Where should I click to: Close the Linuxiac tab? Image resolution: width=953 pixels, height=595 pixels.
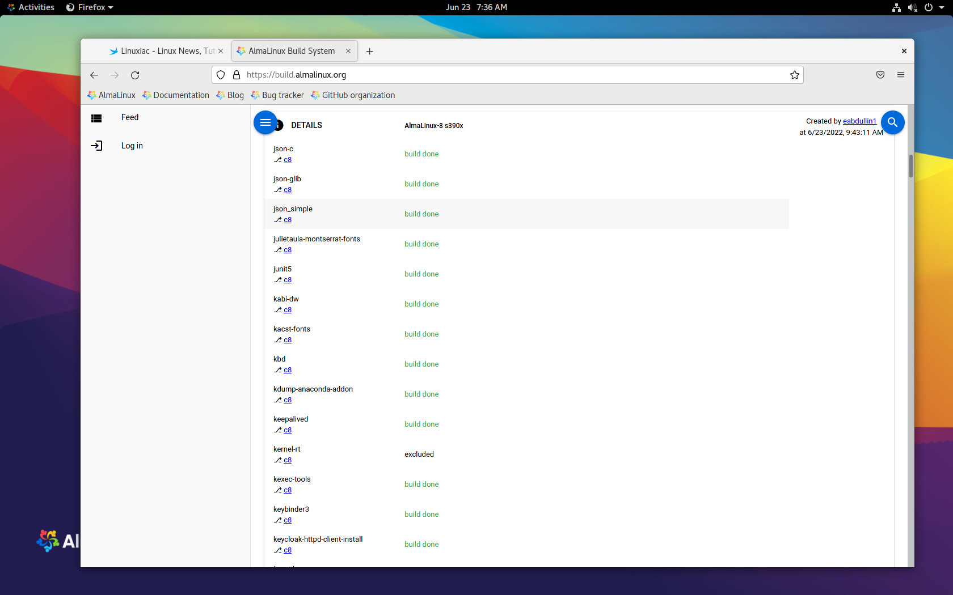coord(221,51)
